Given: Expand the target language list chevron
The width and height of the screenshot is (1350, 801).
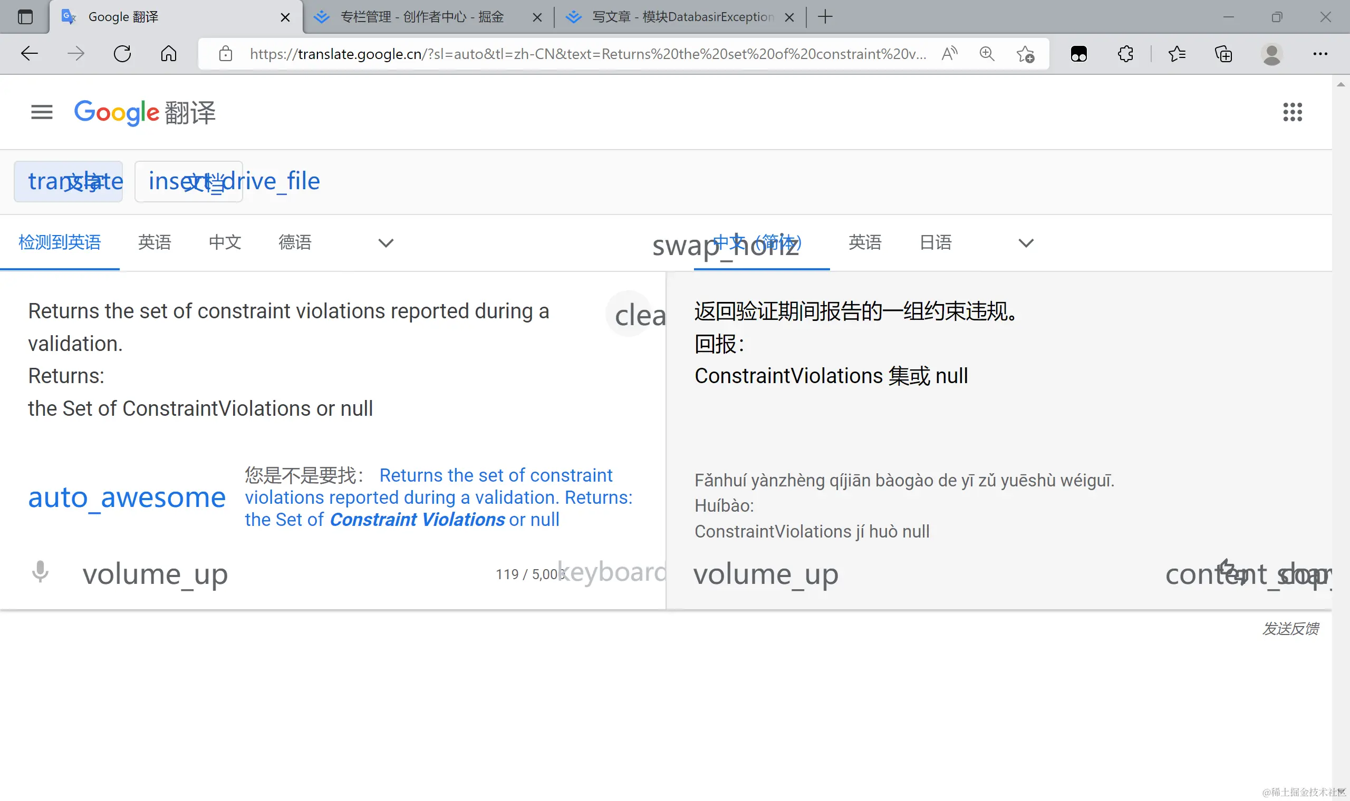Looking at the screenshot, I should 1026,243.
